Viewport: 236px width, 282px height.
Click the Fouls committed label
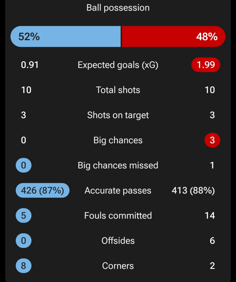click(118, 216)
